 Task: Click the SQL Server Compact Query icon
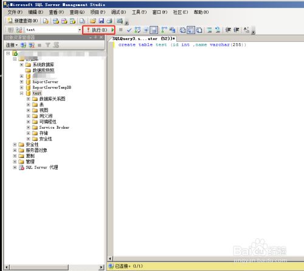tap(82, 21)
